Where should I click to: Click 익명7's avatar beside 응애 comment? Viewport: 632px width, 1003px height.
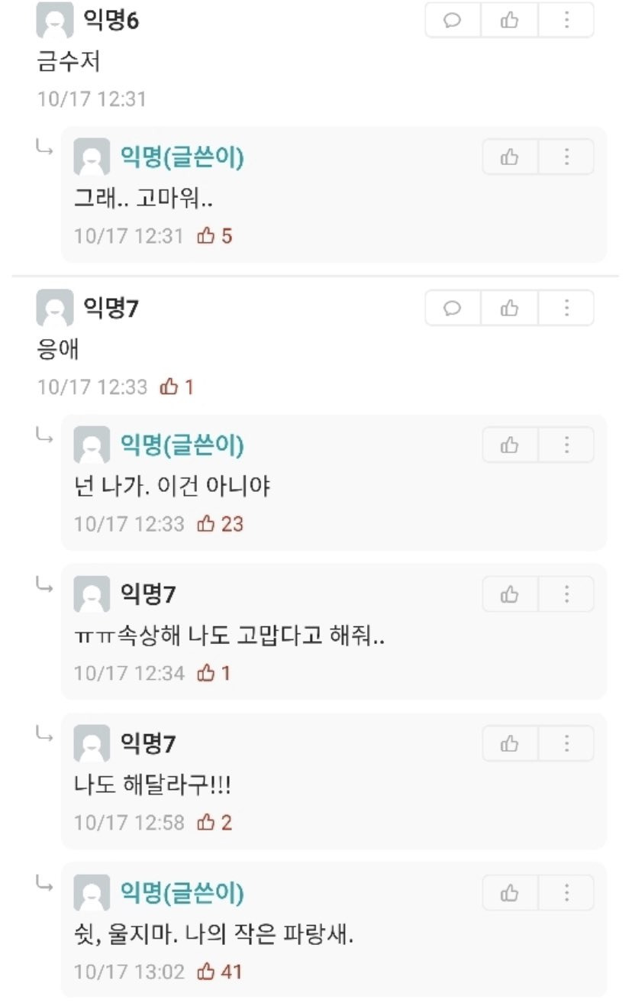click(55, 309)
